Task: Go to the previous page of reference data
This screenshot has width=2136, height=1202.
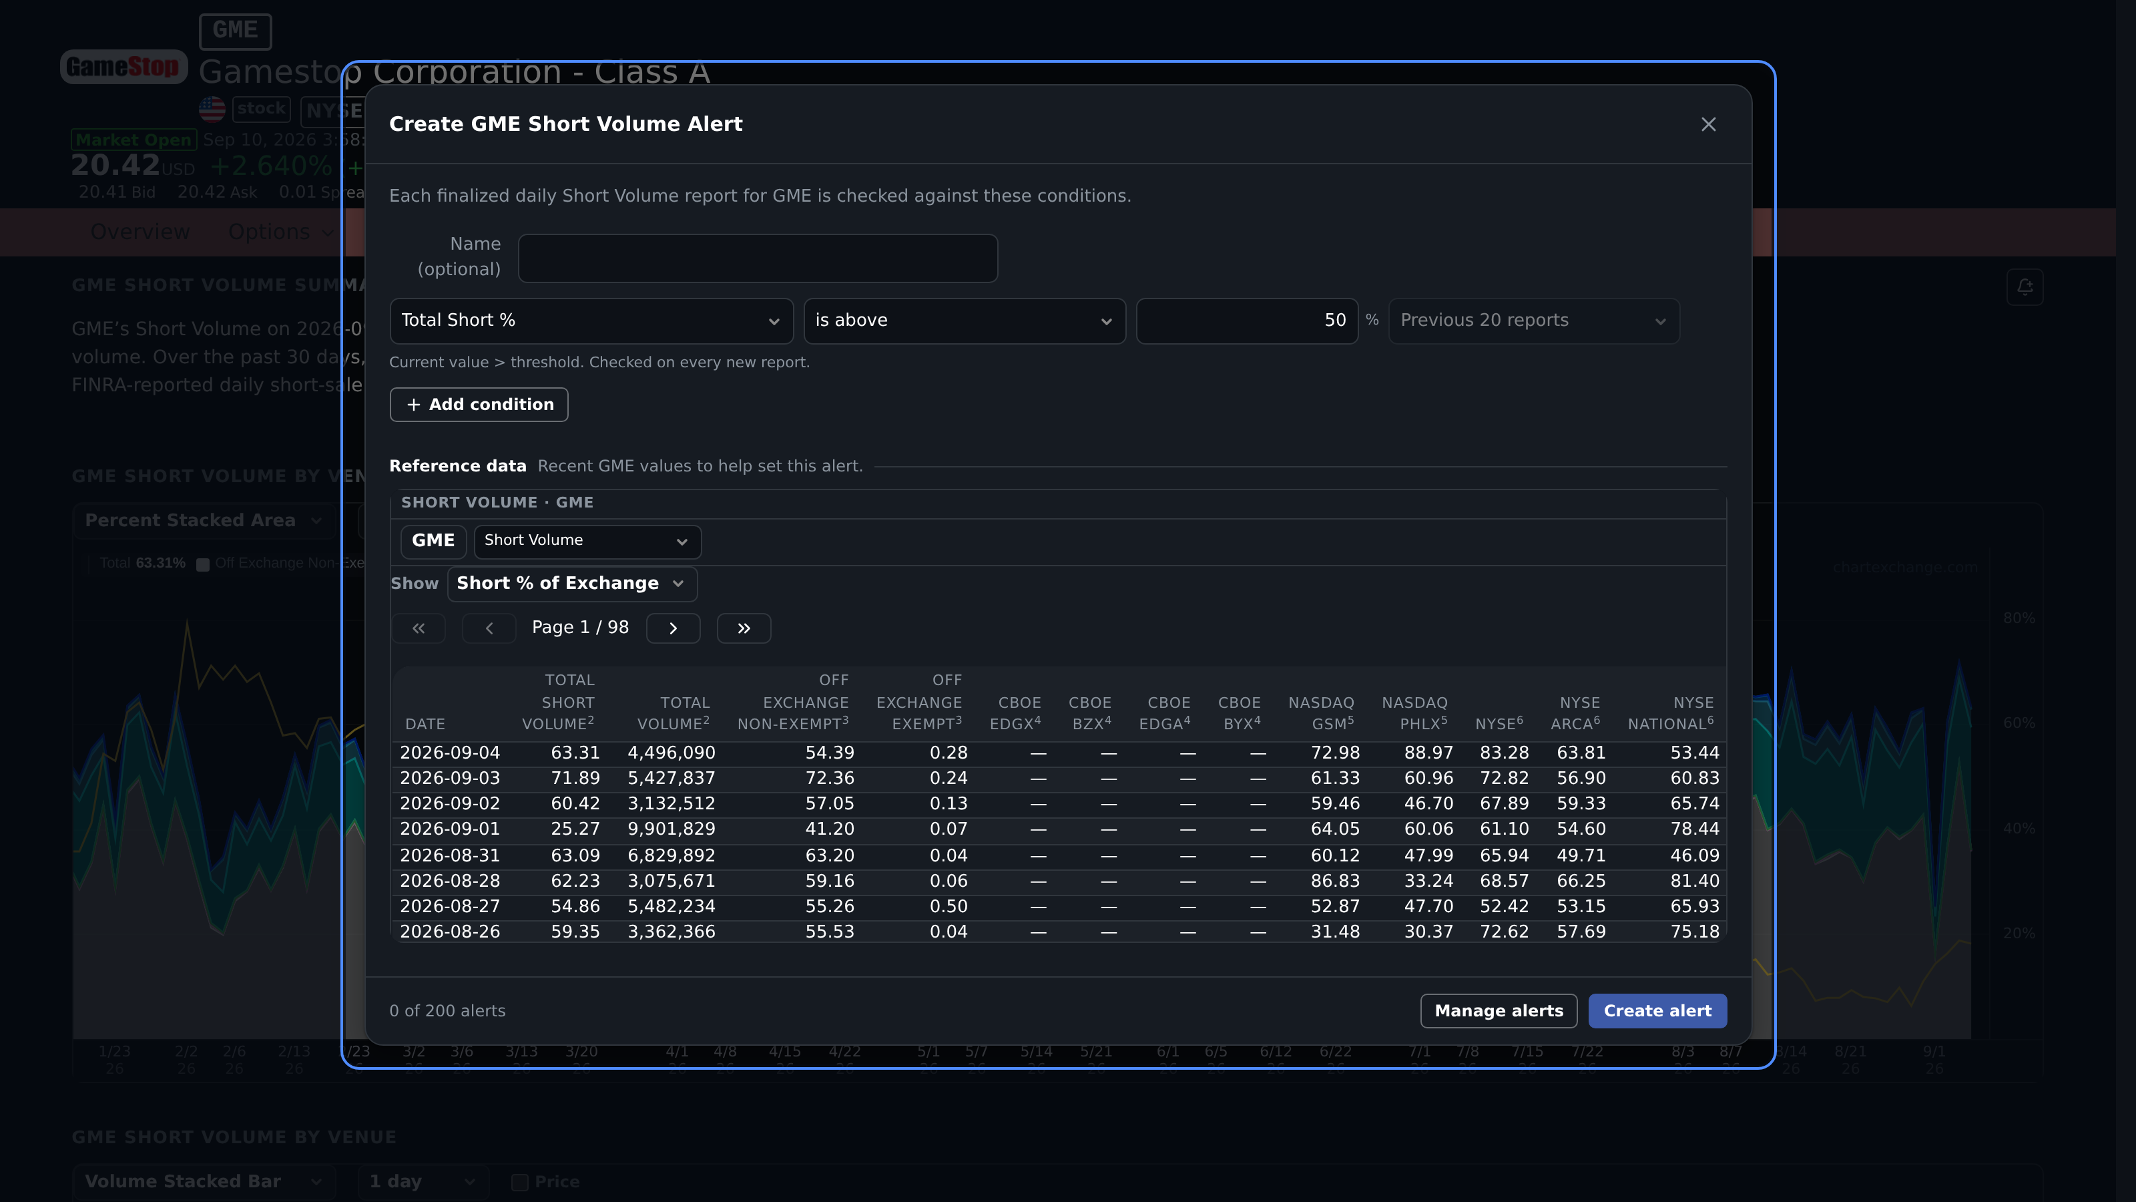Action: [489, 628]
